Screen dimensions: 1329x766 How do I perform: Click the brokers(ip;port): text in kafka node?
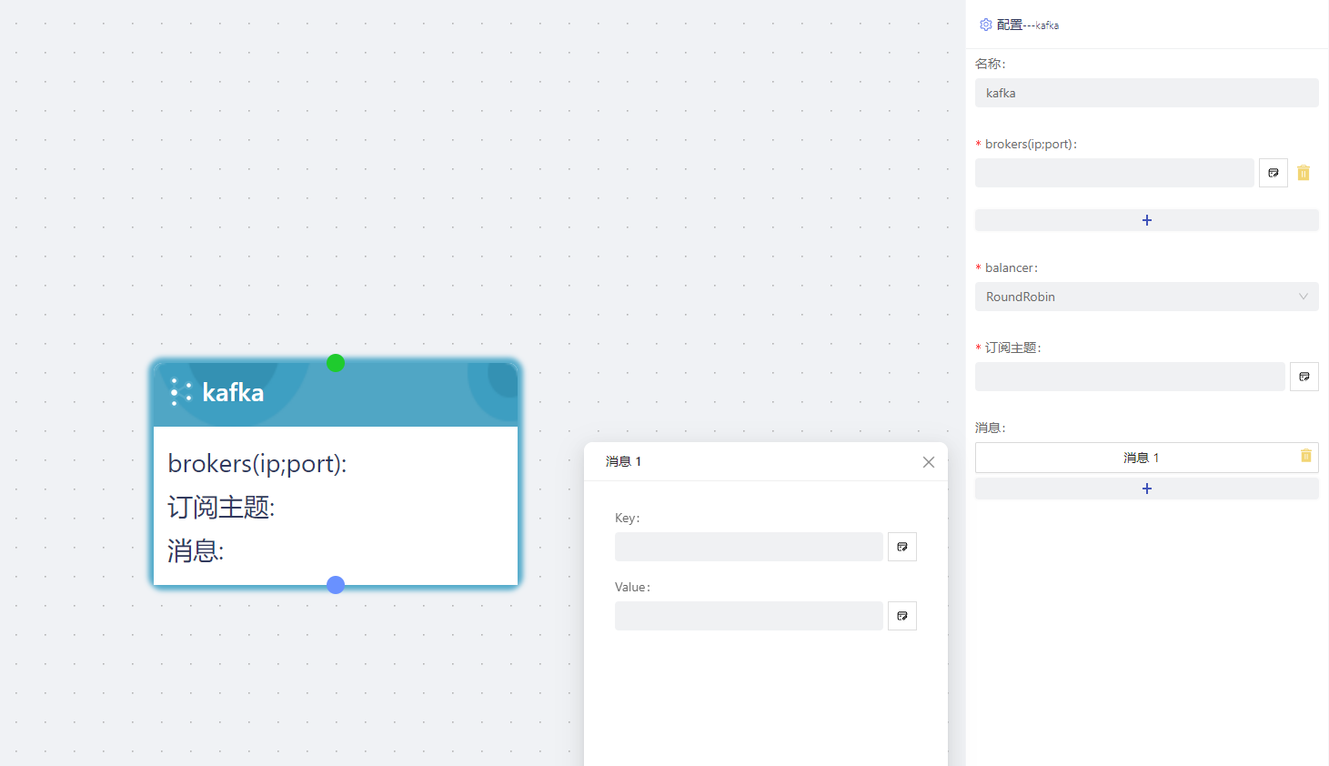(x=257, y=464)
